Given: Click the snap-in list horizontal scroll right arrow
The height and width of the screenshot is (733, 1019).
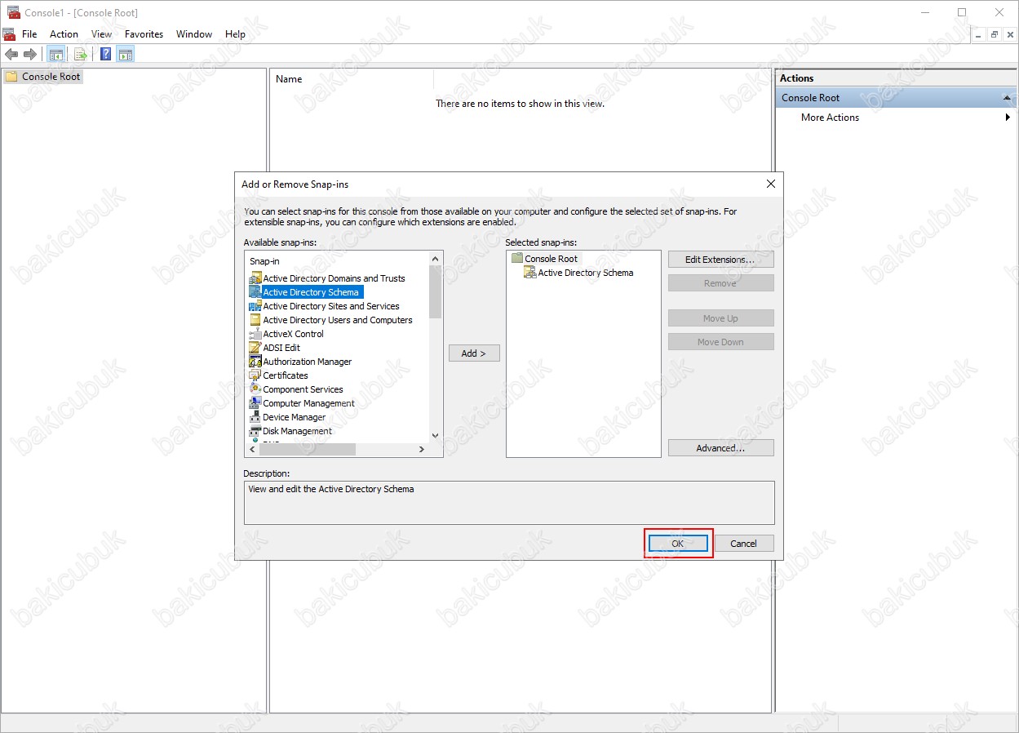Looking at the screenshot, I should [422, 450].
